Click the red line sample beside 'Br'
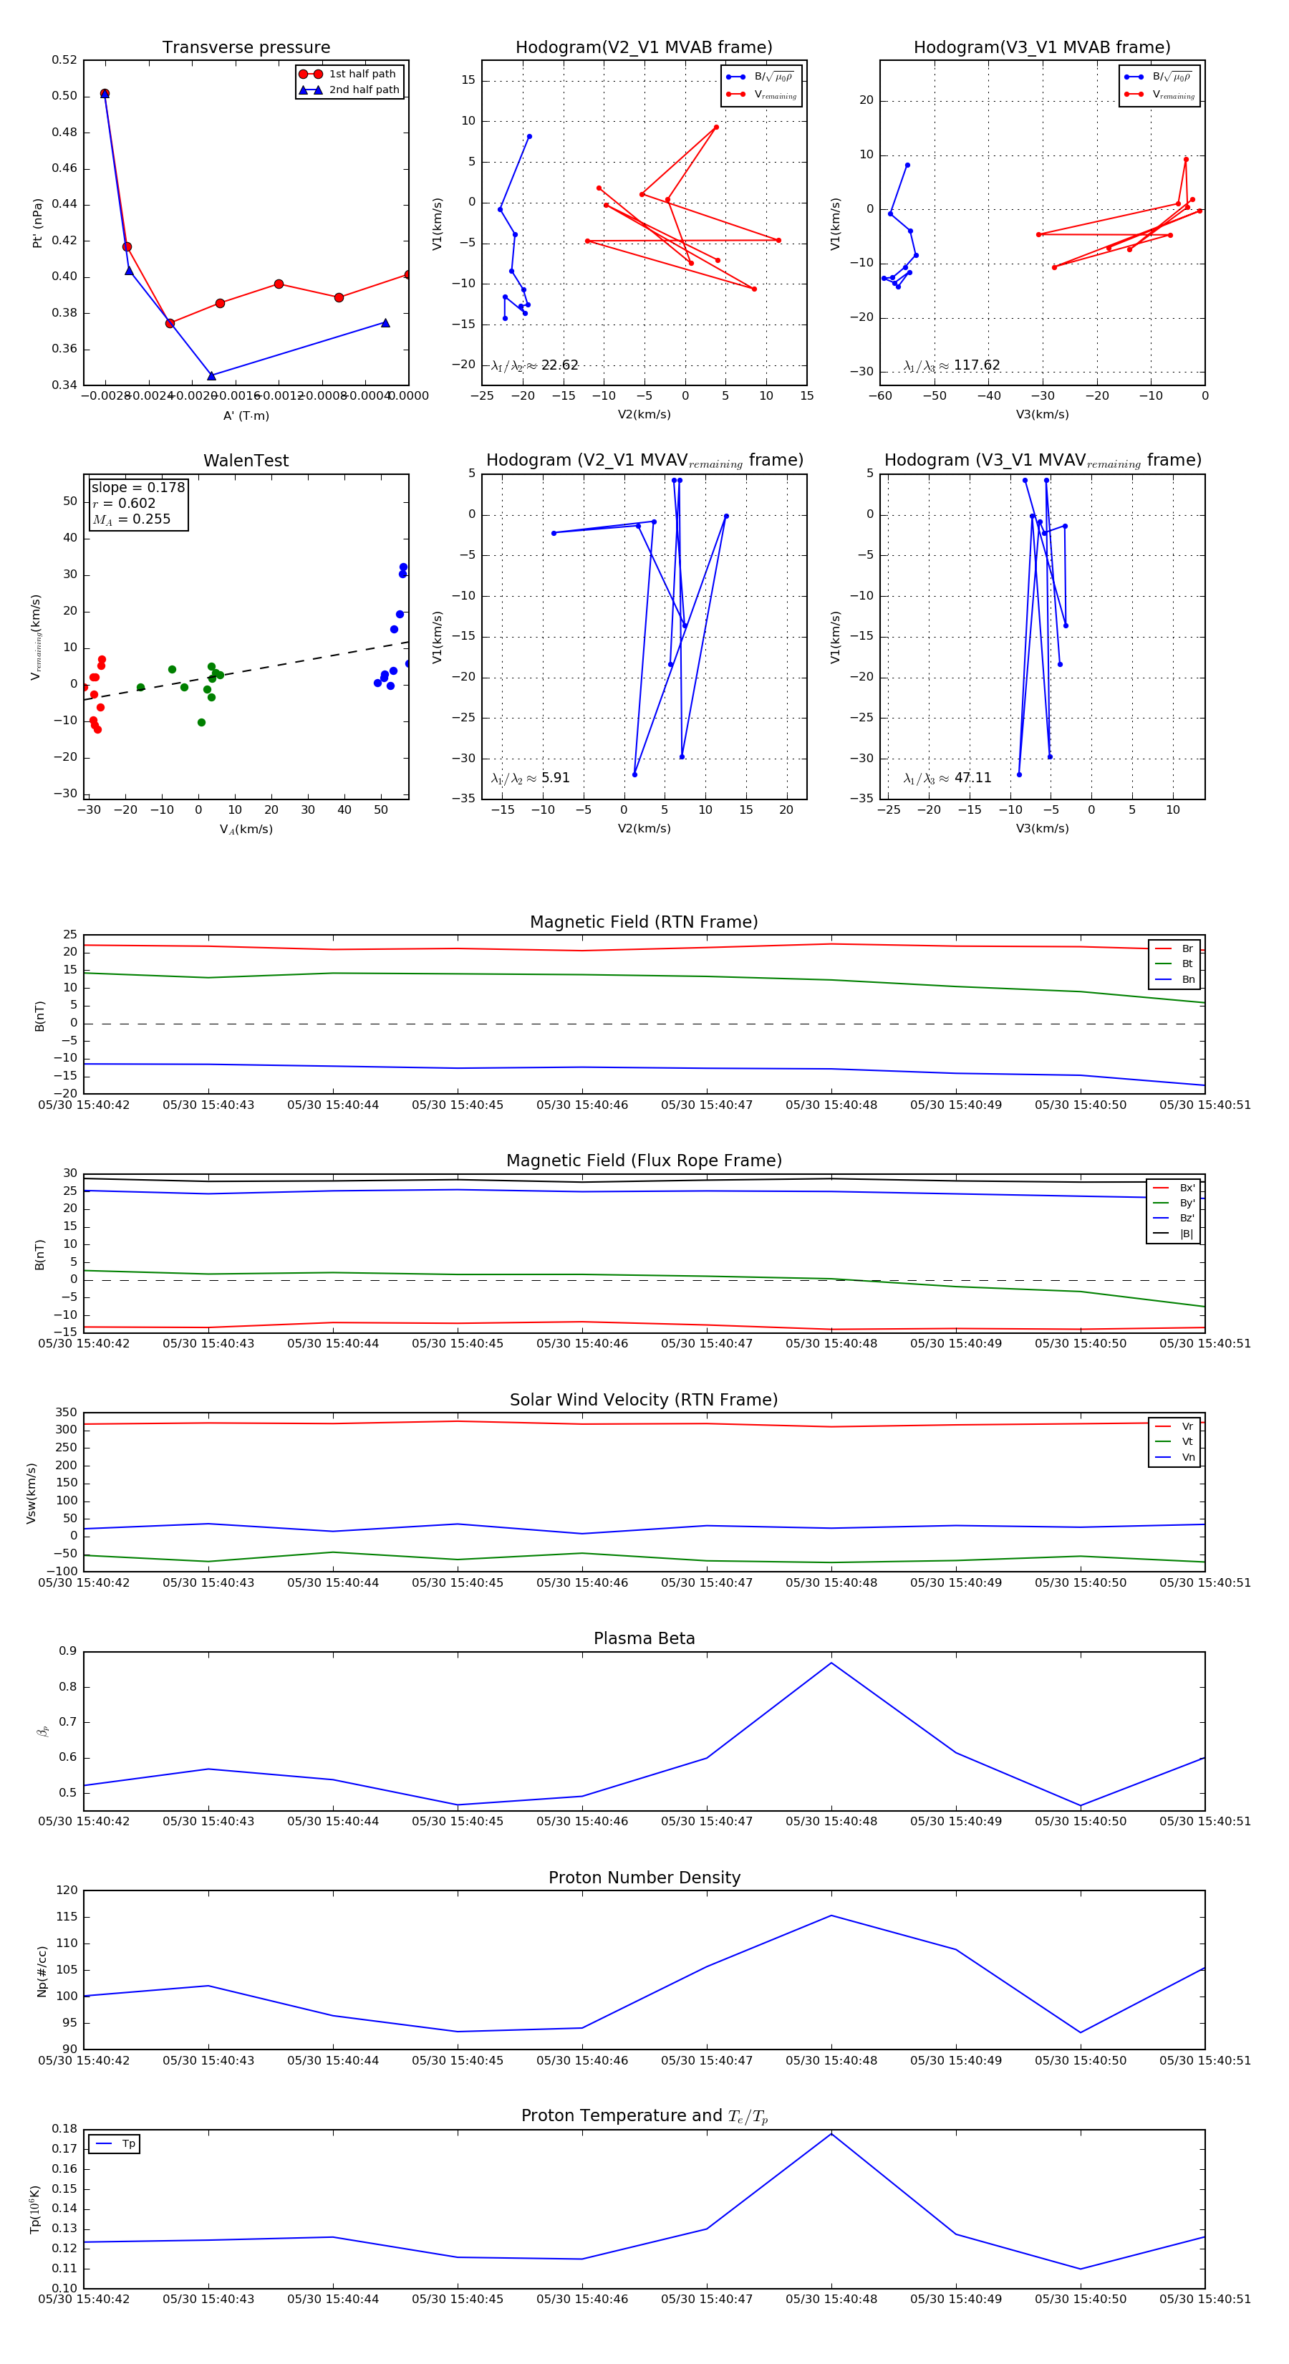 point(1162,949)
